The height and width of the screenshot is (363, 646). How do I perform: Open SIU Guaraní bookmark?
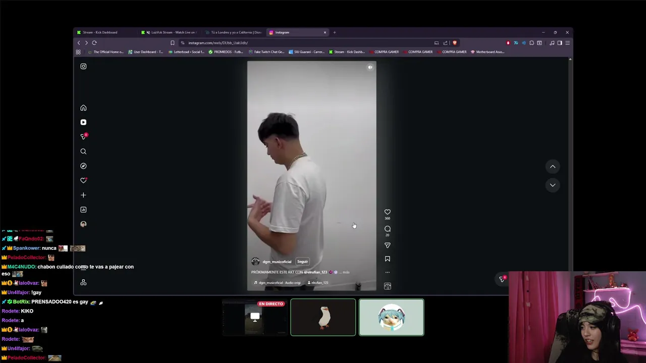(306, 52)
